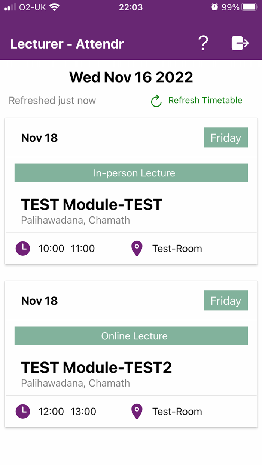Select the clock icon on the TEST Module-TEST2 card
Image resolution: width=262 pixels, height=465 pixels.
tap(23, 412)
